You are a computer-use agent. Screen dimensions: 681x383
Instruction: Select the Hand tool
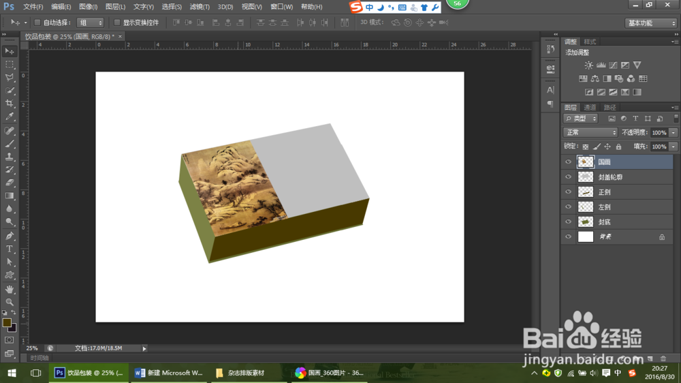9,289
